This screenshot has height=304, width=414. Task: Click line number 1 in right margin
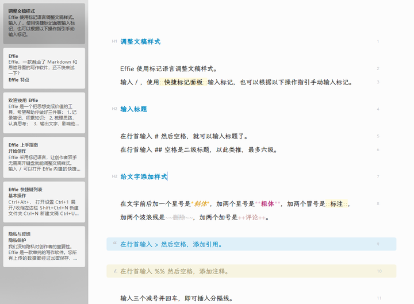pos(378,42)
